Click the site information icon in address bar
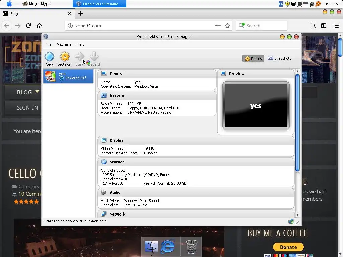Viewport: 343px width, 257px height. click(x=70, y=26)
